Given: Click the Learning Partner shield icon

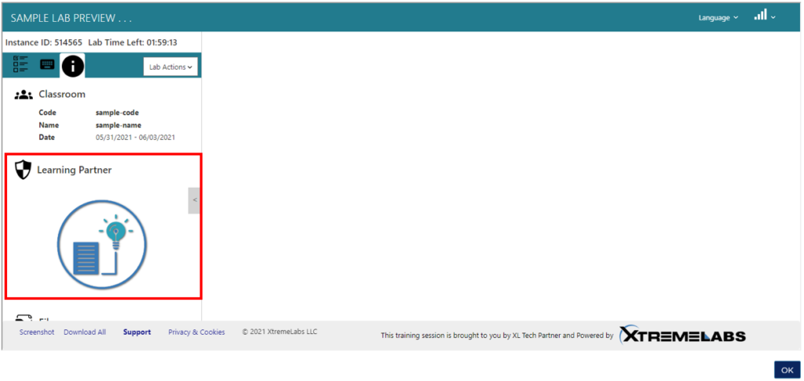Looking at the screenshot, I should (x=24, y=170).
